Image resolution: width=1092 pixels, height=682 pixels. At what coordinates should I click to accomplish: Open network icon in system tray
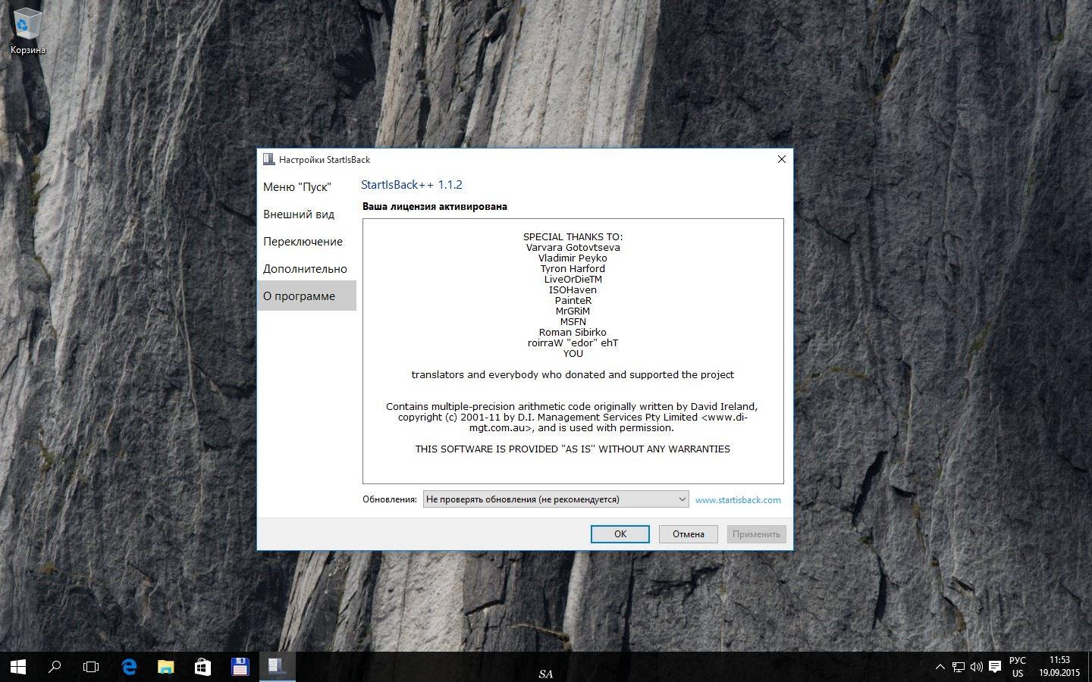[959, 667]
